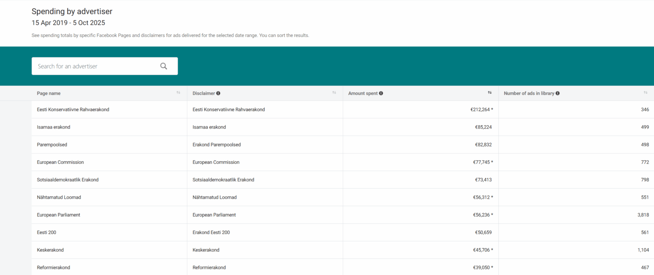
Task: Select Isamaa erakond disclaimer cell
Action: (x=265, y=127)
